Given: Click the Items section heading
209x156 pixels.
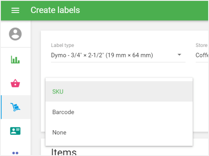Looking at the screenshot, I should coord(64,152).
